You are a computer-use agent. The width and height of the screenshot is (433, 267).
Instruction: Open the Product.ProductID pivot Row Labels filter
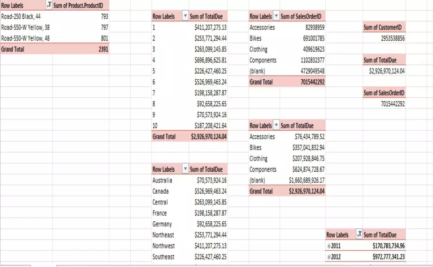point(49,5)
